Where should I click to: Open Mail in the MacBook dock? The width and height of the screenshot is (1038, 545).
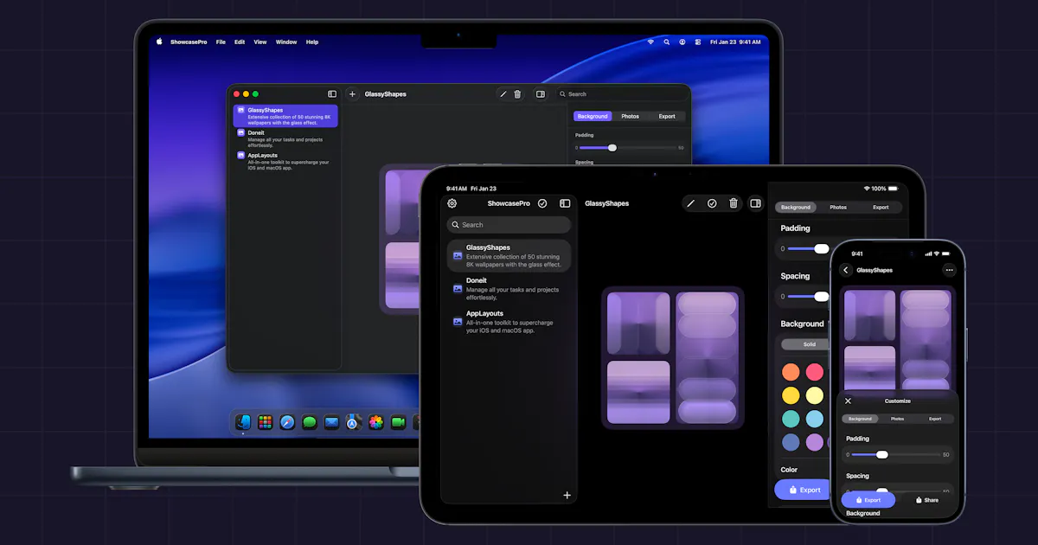(331, 422)
